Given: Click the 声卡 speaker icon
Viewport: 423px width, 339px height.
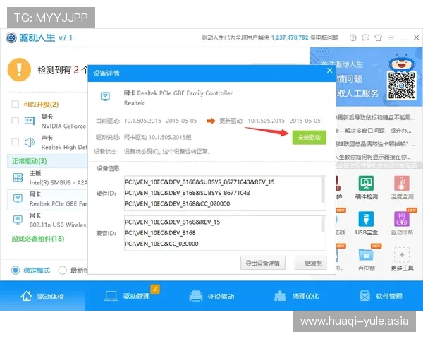Looking at the screenshot, I should [x=30, y=142].
